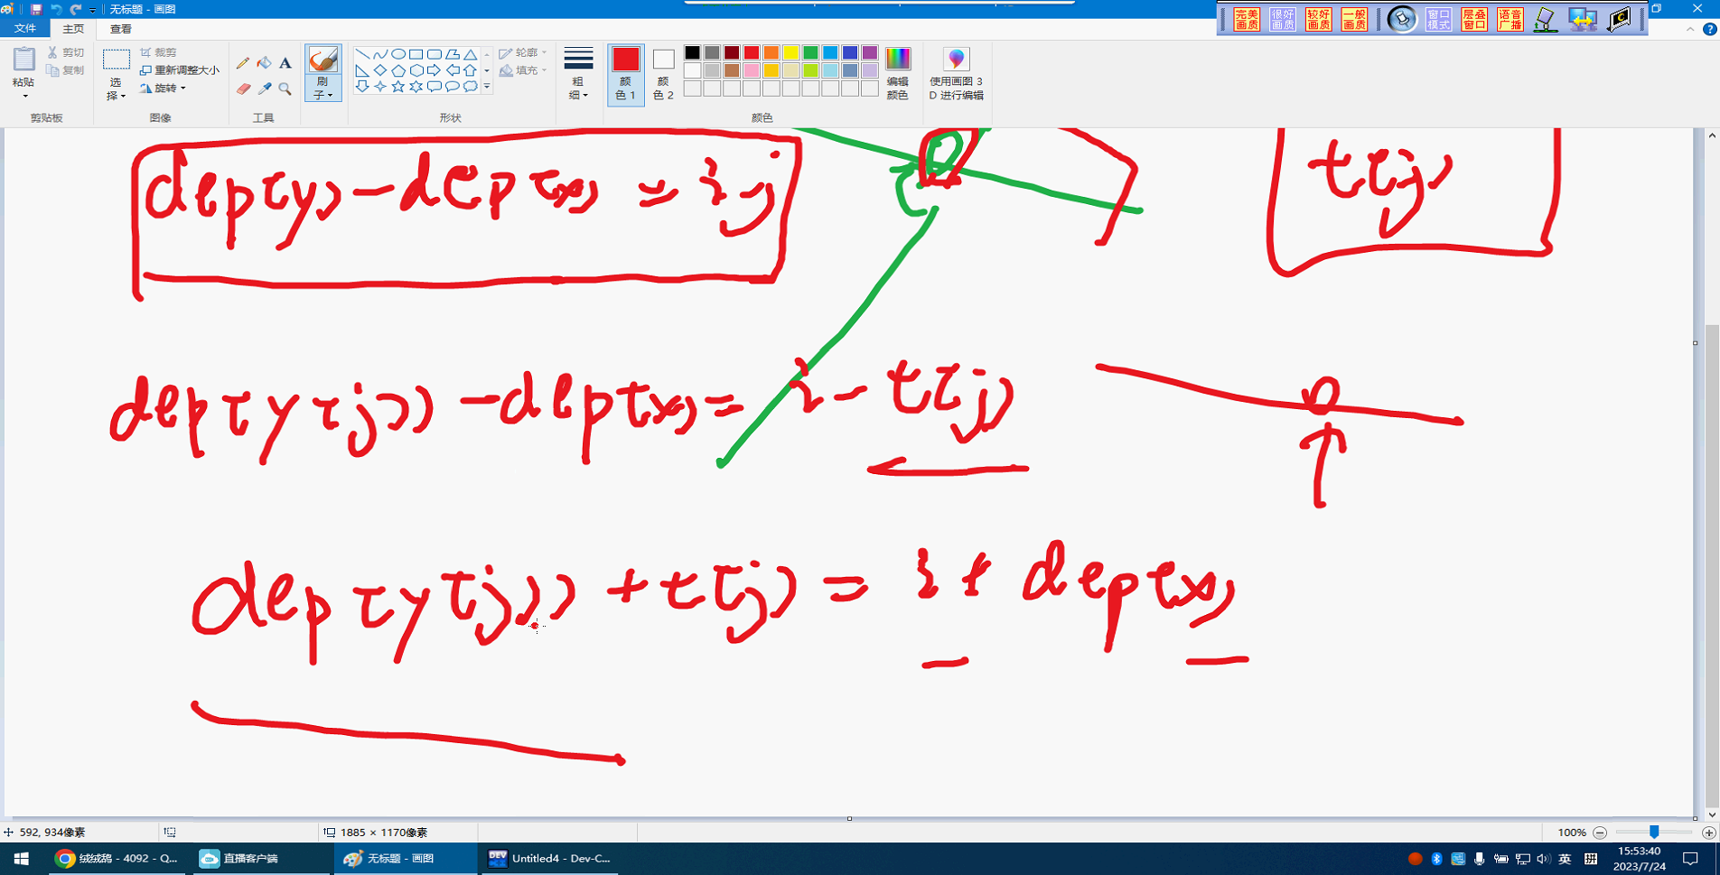Toggle 一般画质 quality option
1720x875 pixels.
coord(1354,19)
